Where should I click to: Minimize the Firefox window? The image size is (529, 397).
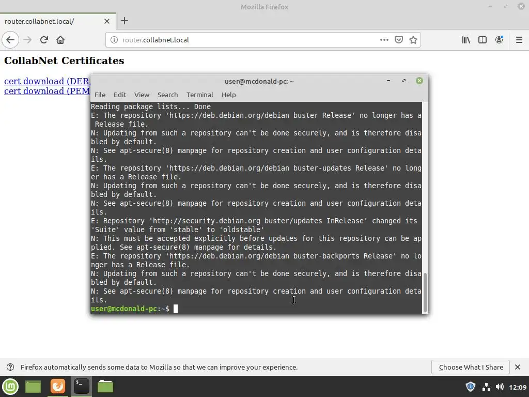tap(490, 6)
